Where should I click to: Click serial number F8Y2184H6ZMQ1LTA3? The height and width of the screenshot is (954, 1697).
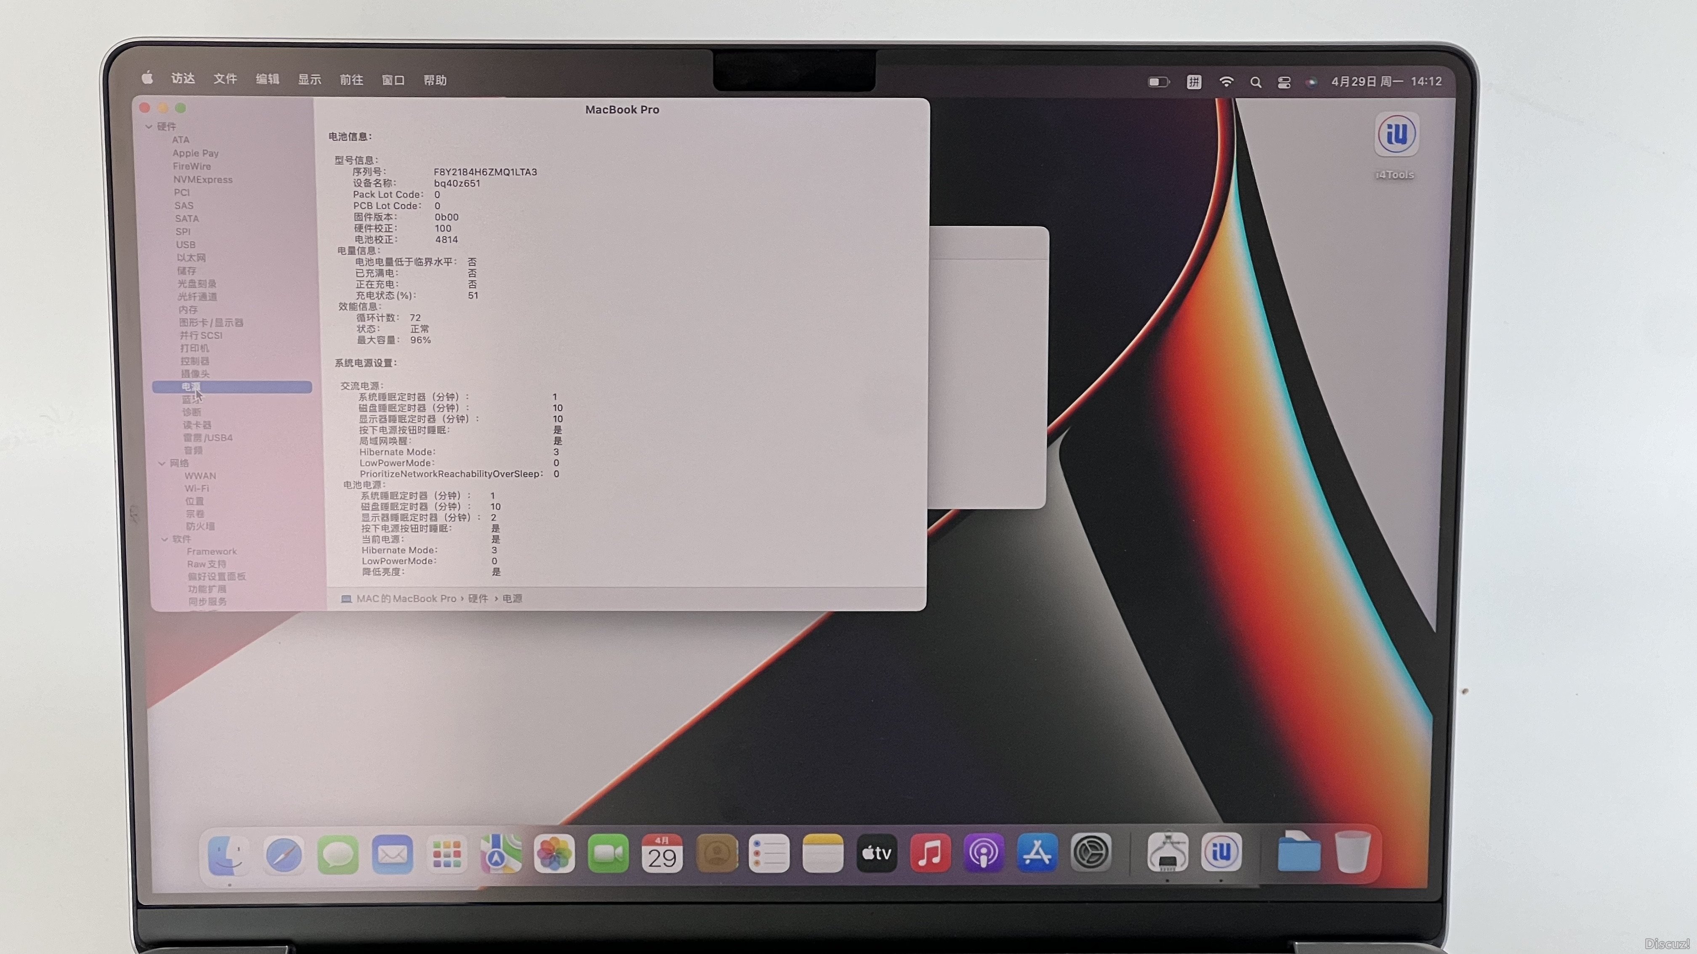tap(485, 172)
